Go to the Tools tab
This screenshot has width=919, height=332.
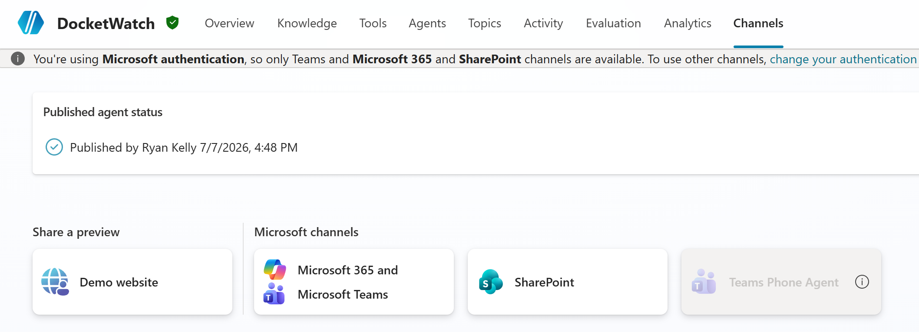coord(373,23)
